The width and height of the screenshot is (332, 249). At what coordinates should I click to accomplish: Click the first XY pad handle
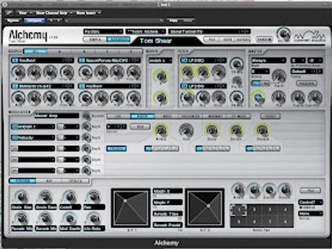click(x=125, y=200)
